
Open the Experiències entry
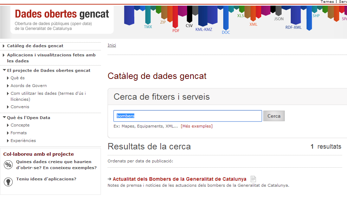23,141
